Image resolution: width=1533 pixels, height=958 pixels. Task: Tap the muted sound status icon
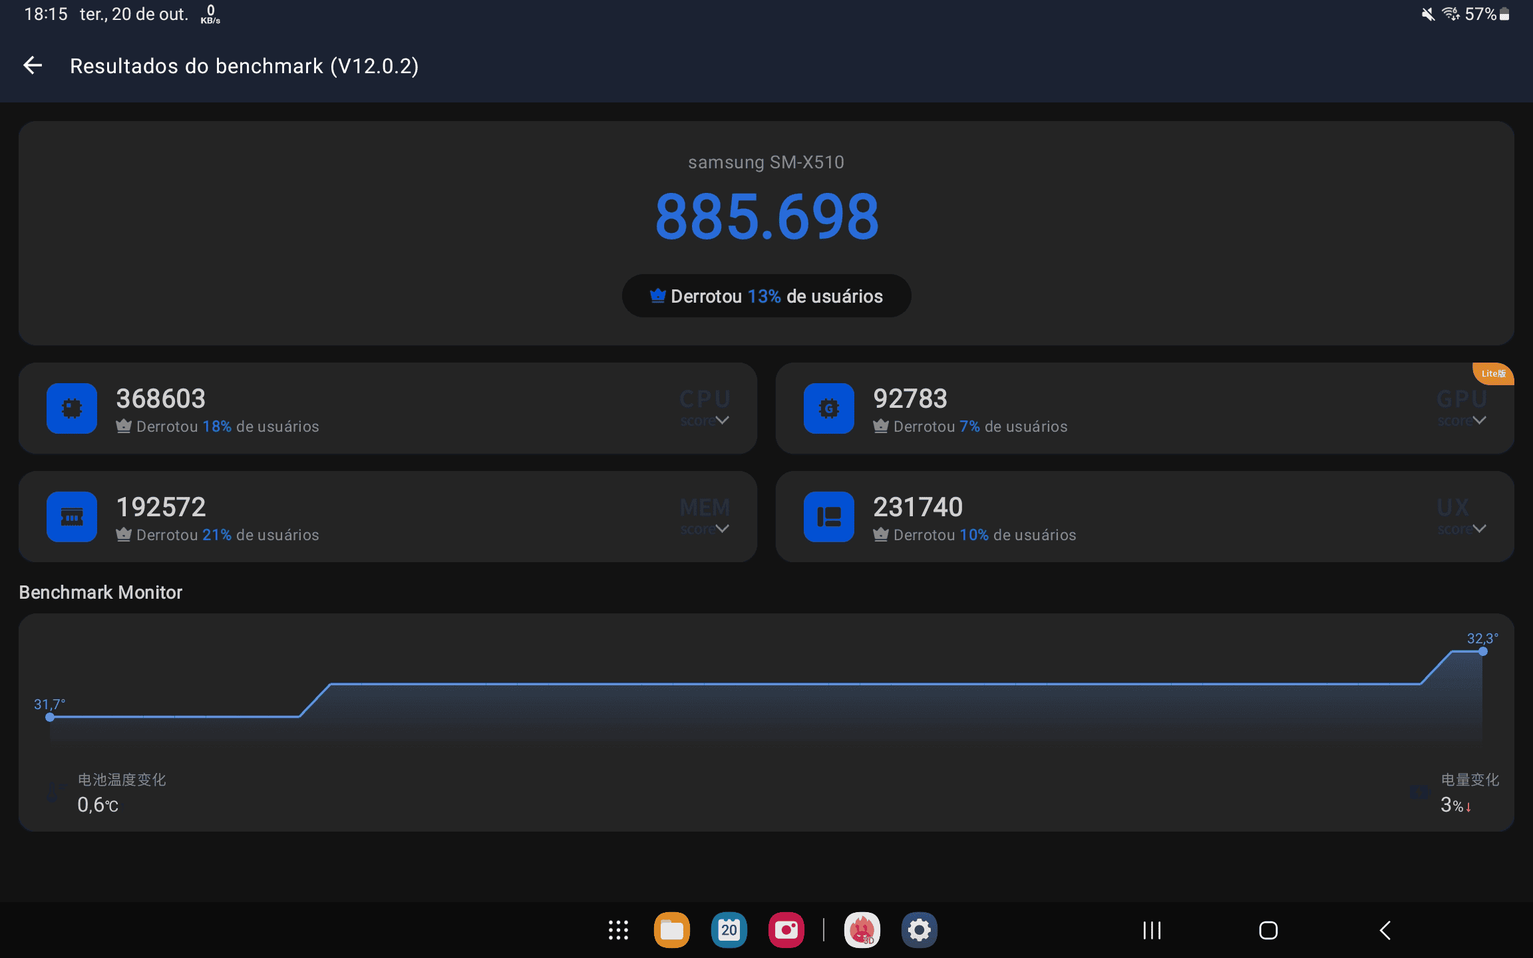tap(1428, 14)
